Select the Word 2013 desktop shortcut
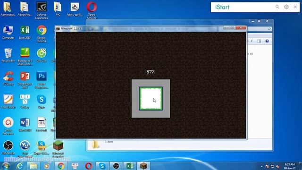 pos(25,125)
